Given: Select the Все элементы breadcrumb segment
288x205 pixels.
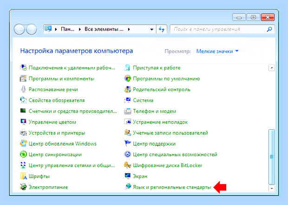Looking at the screenshot, I should [104, 29].
